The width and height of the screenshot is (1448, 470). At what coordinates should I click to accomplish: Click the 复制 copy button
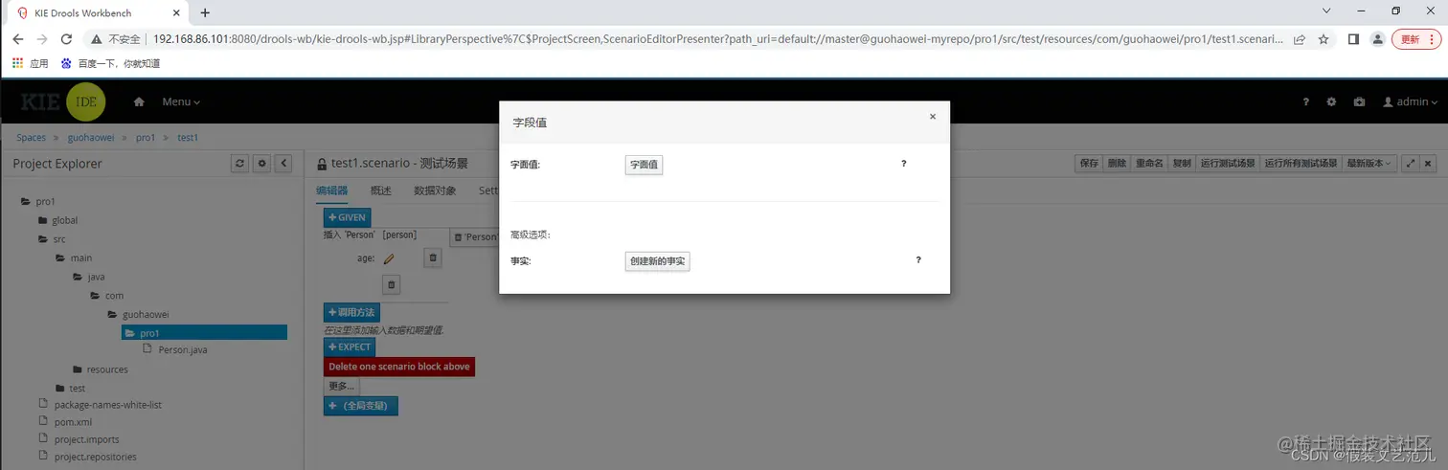pyautogui.click(x=1182, y=164)
